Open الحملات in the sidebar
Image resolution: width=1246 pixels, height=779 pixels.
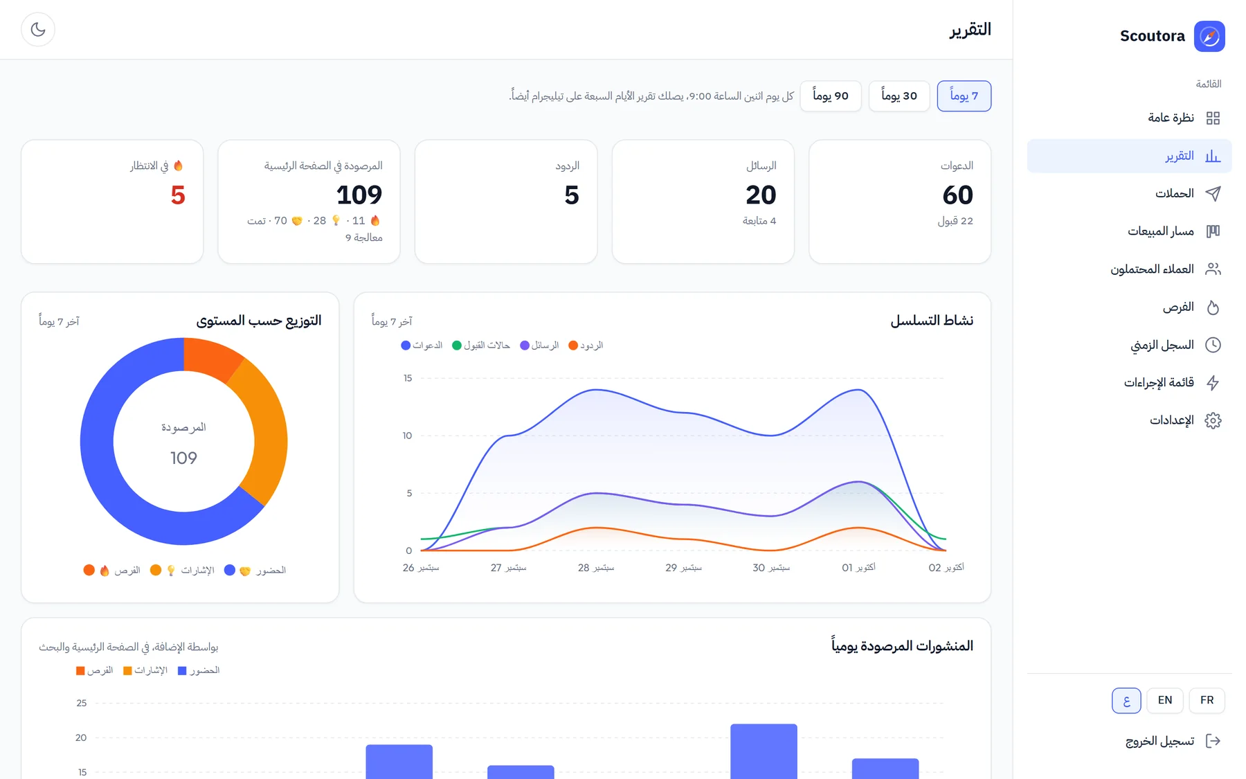pos(1130,194)
